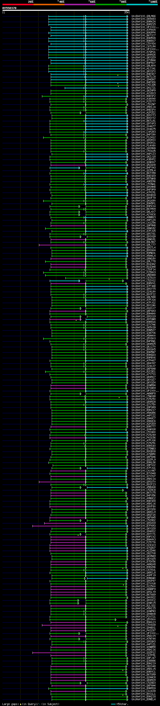
Task: Select hit UniRef100_B4FRW1
Action: pos(143,341)
